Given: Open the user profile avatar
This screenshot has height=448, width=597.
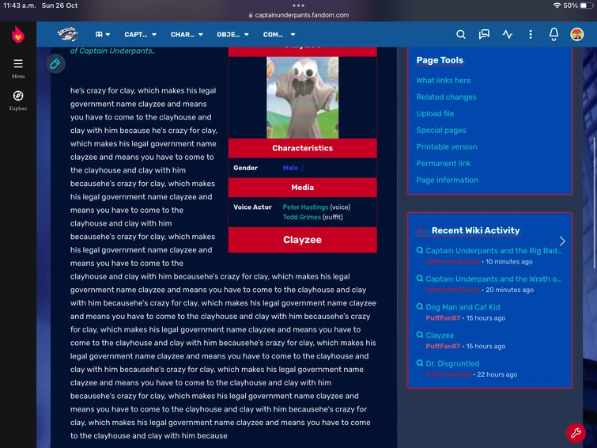Looking at the screenshot, I should pos(576,34).
